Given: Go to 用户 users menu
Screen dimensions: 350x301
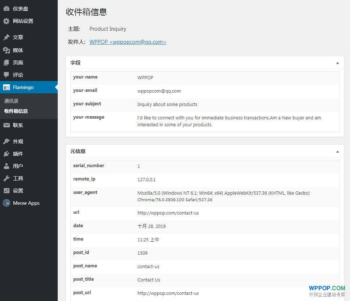Looking at the screenshot, I should [x=18, y=166].
